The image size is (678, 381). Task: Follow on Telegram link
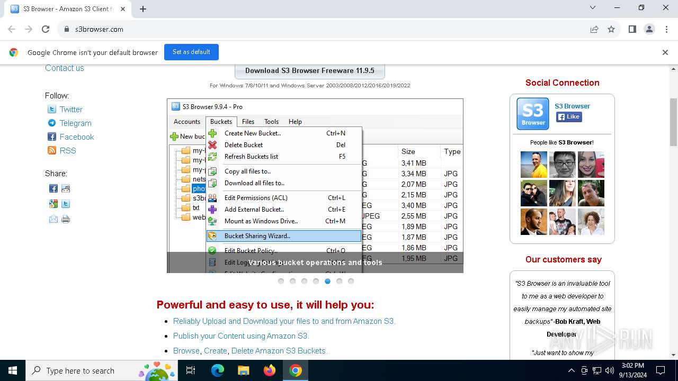point(75,123)
